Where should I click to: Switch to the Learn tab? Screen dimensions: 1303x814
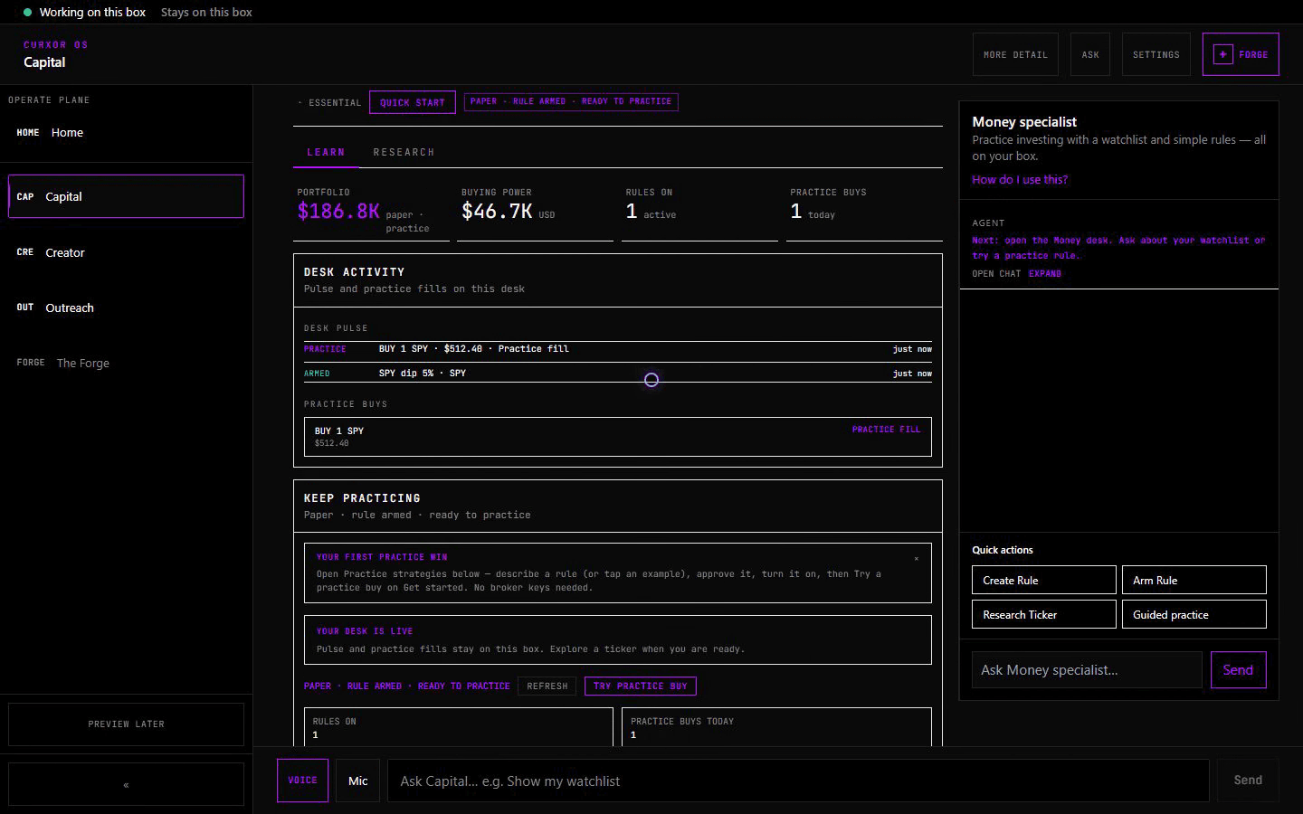click(326, 152)
